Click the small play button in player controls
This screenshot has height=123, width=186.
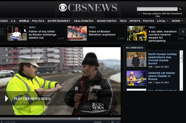tap(2, 122)
